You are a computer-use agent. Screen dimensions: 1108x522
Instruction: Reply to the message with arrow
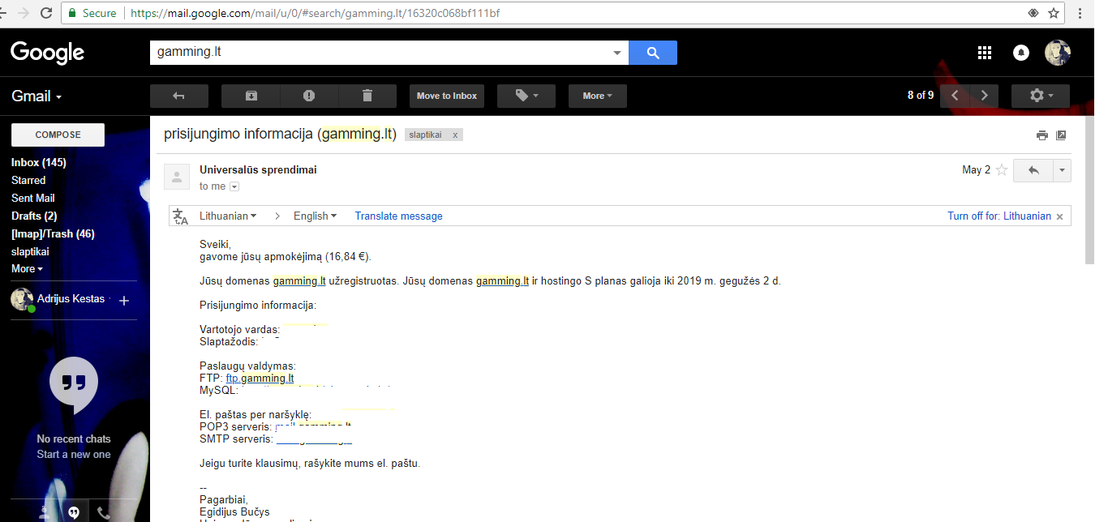point(1033,170)
